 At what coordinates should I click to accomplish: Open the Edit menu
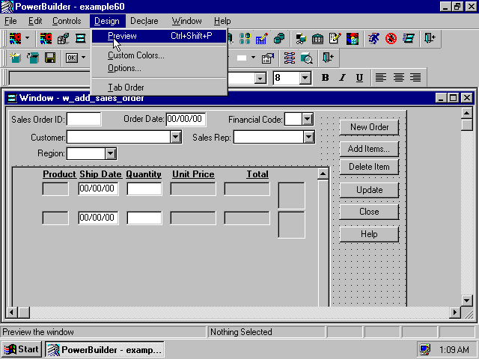tap(35, 21)
